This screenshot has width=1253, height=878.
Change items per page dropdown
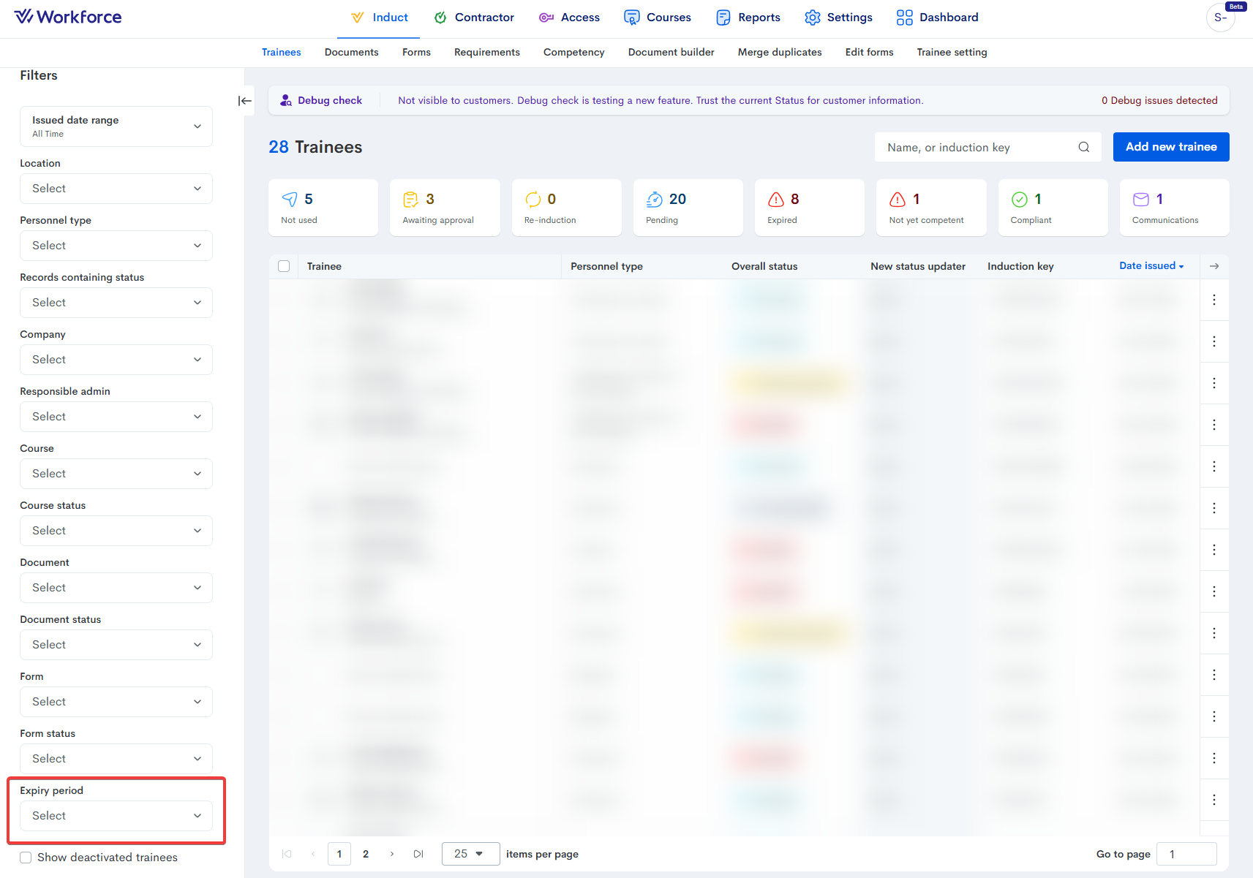coord(470,854)
